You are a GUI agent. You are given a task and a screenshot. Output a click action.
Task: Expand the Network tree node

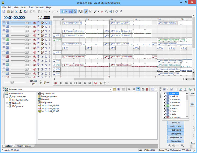(7, 103)
